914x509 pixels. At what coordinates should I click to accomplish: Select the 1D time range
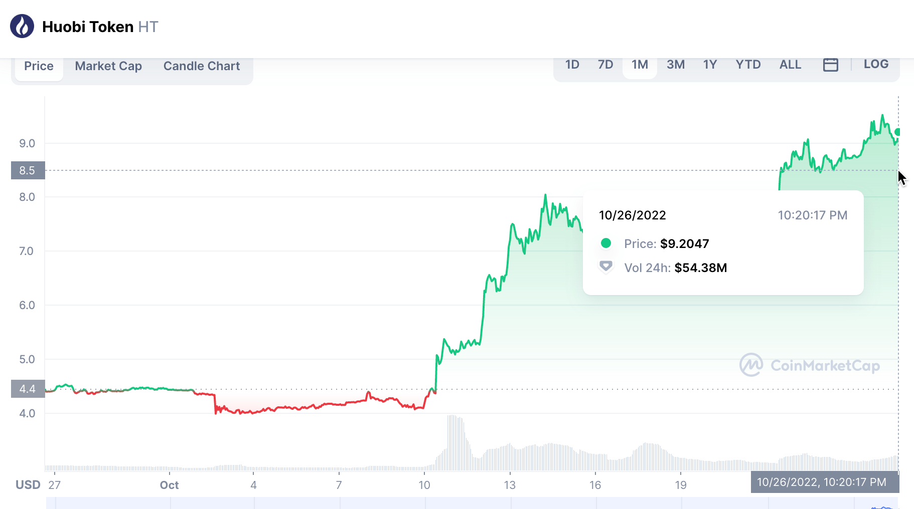[572, 65]
